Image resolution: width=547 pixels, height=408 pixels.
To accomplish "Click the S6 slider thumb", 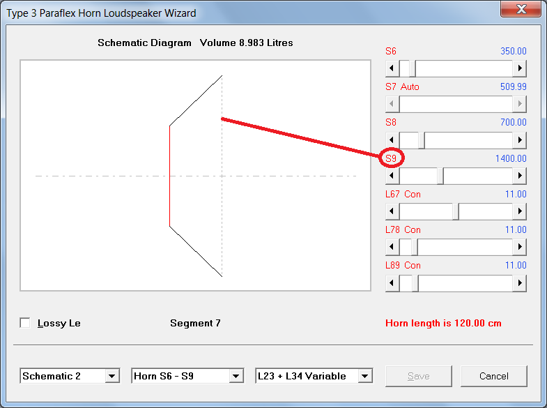I will pyautogui.click(x=413, y=68).
